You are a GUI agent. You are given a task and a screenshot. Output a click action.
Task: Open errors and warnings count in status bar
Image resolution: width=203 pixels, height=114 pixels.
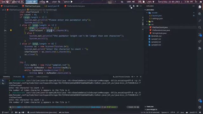[20, 112]
